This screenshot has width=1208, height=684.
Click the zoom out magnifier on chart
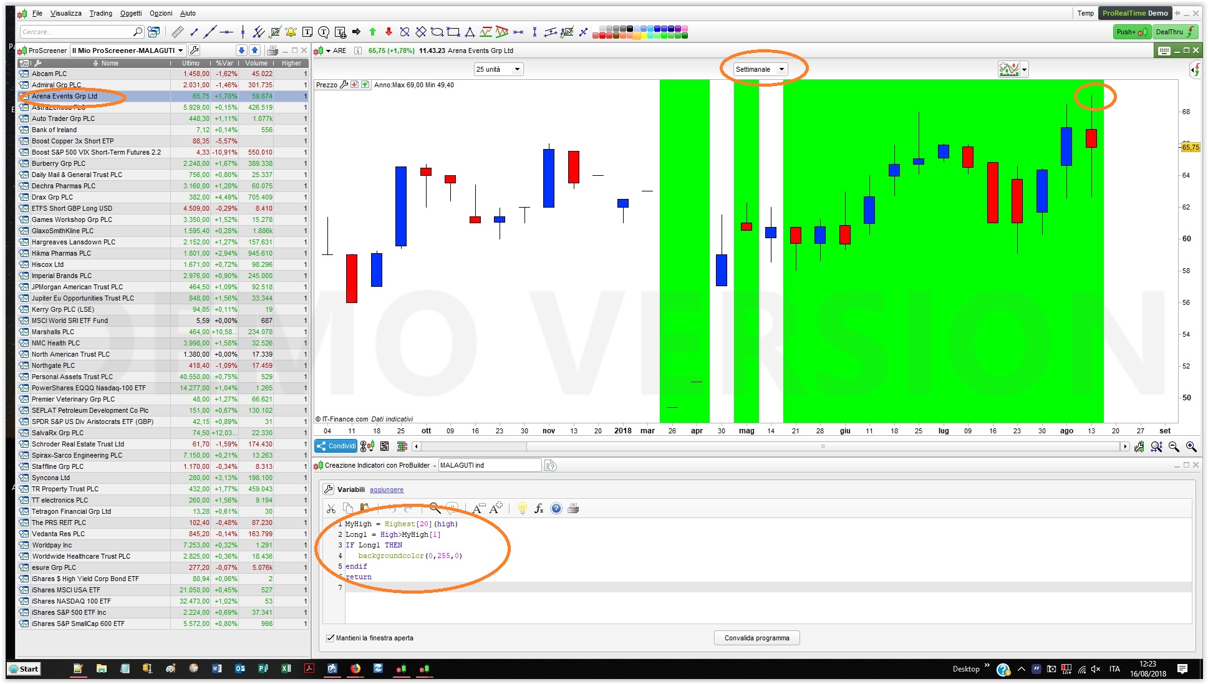(x=1174, y=446)
